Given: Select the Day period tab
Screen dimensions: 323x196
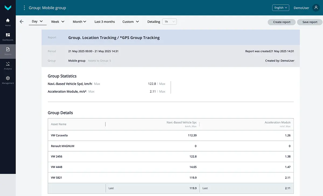Looking at the screenshot, I should pos(37,22).
